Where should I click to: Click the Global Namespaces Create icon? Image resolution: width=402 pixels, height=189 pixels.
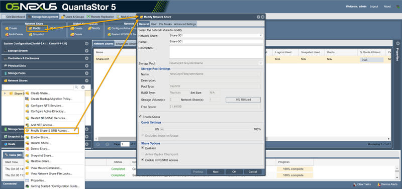click(x=72, y=29)
